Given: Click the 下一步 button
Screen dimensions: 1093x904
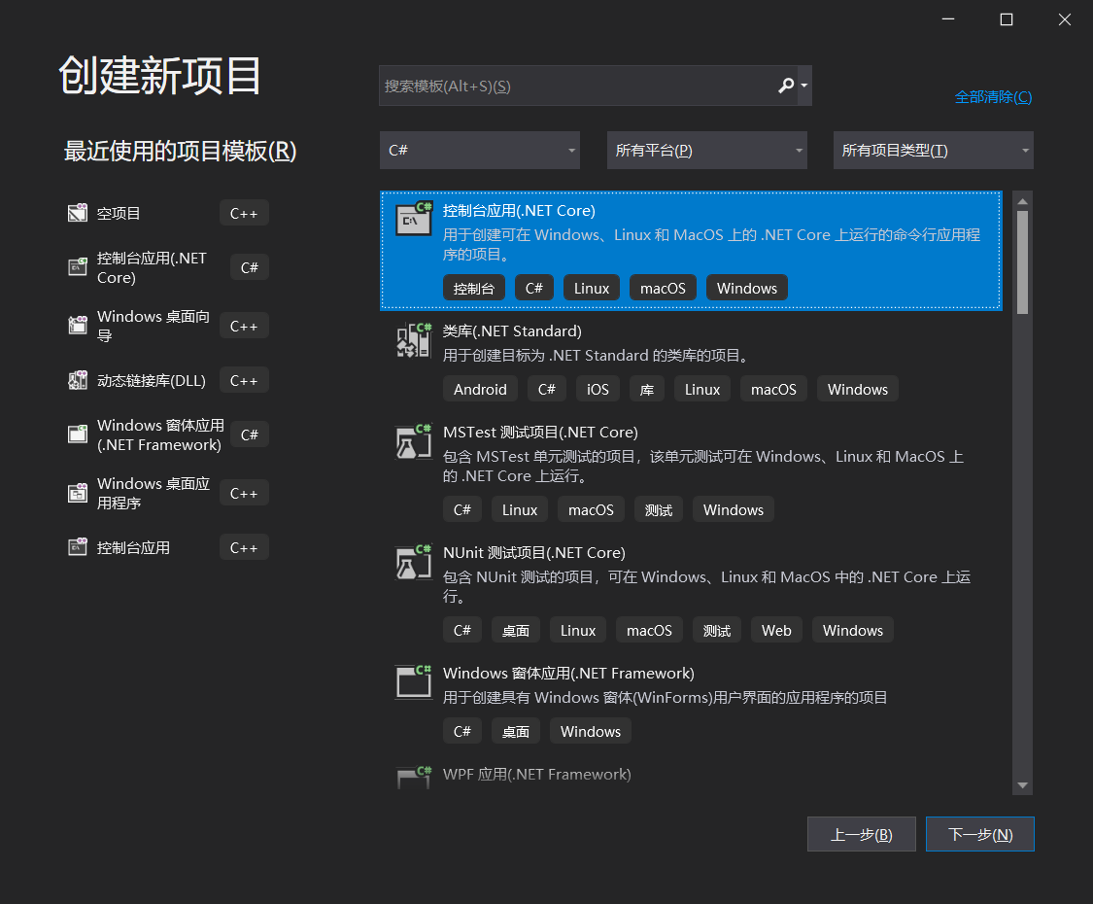Looking at the screenshot, I should [979, 833].
